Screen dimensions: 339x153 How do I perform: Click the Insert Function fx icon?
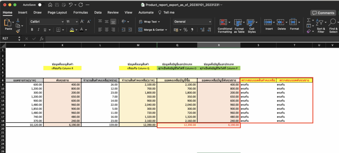(x=42, y=38)
